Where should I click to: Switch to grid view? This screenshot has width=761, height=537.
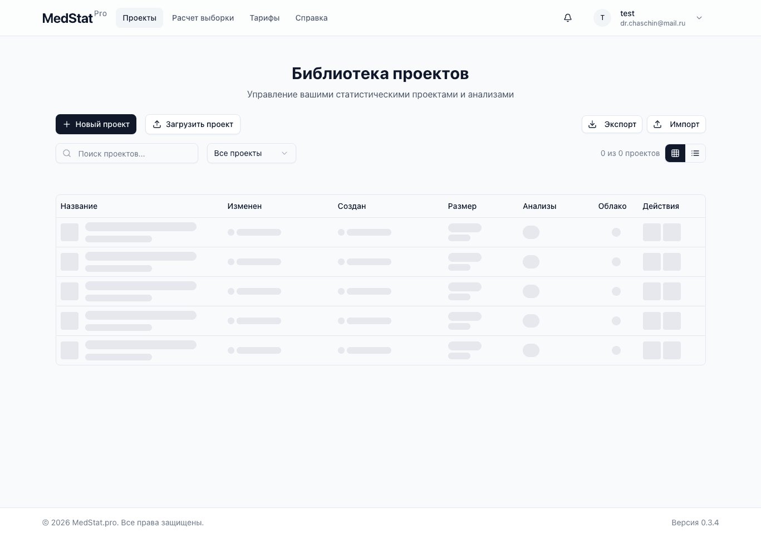675,153
